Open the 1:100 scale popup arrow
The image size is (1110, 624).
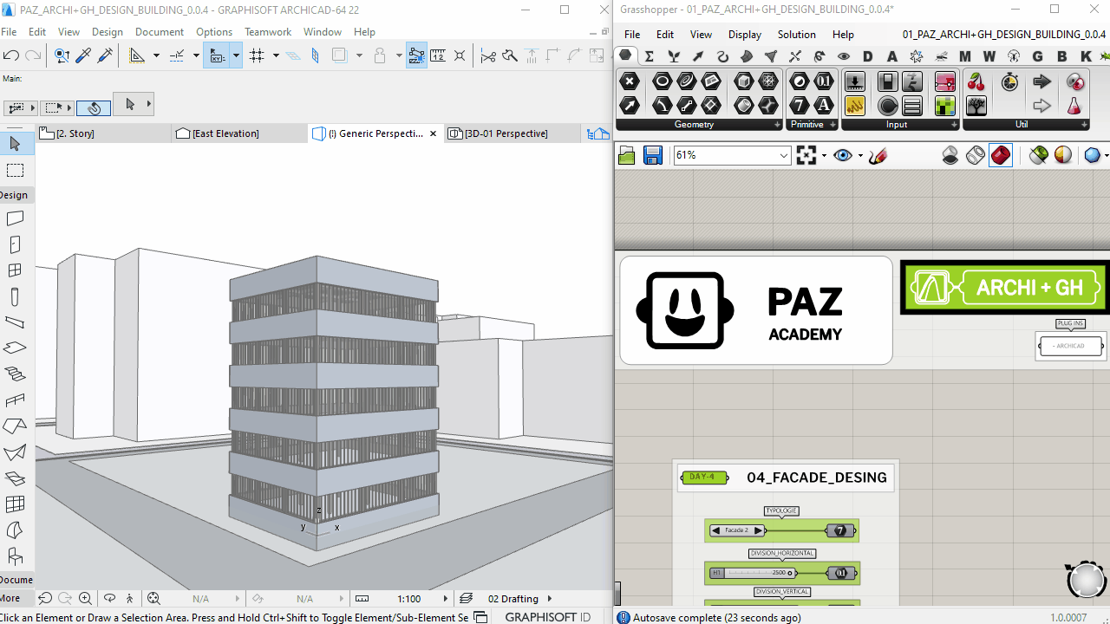(446, 599)
